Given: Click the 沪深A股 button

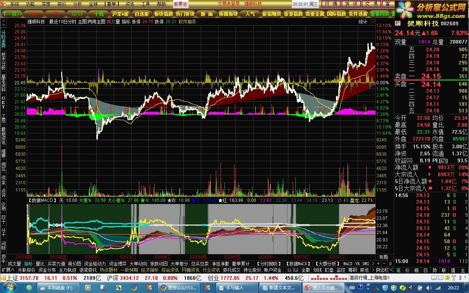Looking at the screenshot, I should [121, 14].
